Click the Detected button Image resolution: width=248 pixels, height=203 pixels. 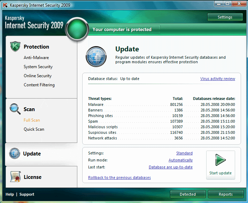point(188,194)
